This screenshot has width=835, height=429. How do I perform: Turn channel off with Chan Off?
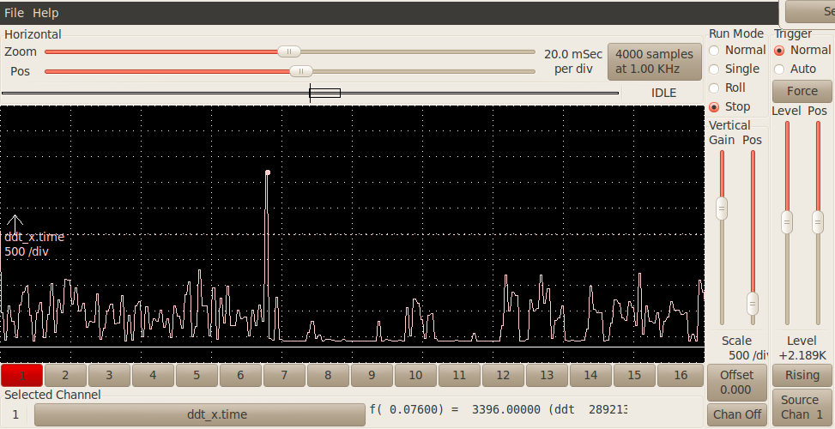coord(736,414)
